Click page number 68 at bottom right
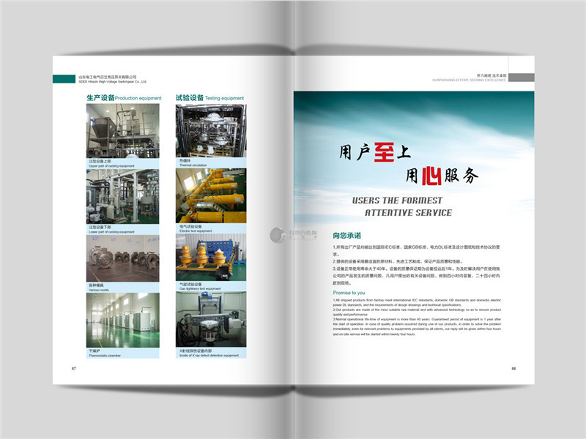586x439 pixels. [513, 367]
